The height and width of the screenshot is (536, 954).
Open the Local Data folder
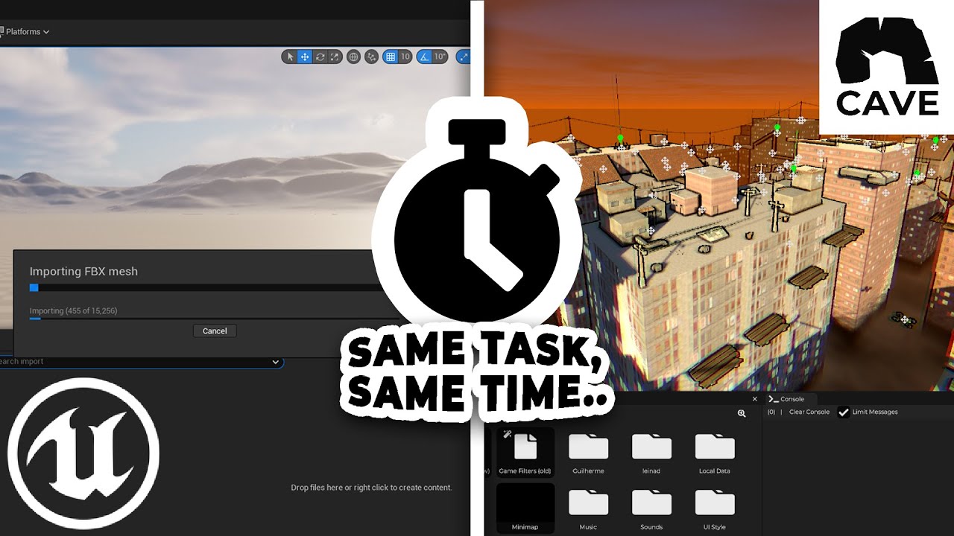(715, 452)
